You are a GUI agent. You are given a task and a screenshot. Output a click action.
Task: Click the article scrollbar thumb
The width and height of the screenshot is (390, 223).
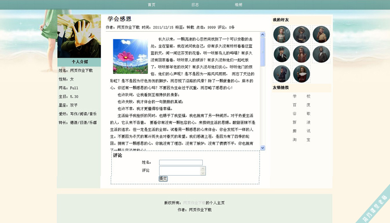pos(263,52)
